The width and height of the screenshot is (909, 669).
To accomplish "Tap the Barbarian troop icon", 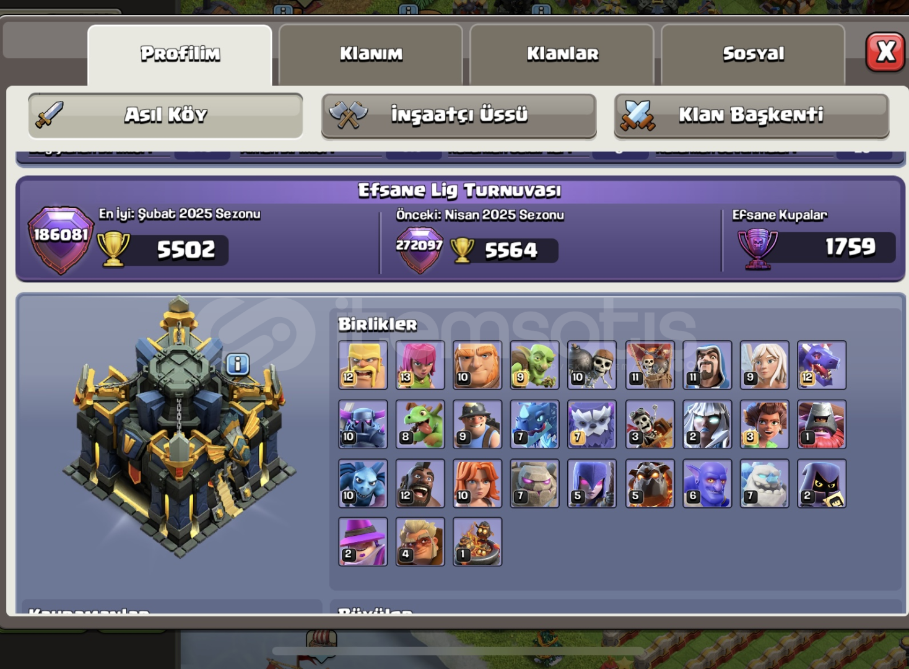I will 363,365.
